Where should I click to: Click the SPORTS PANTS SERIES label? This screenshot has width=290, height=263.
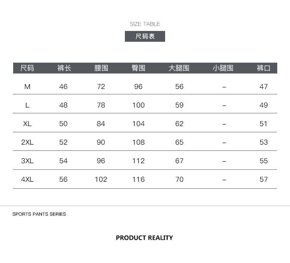tap(39, 214)
